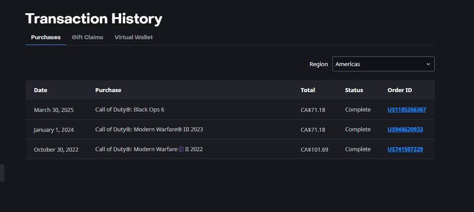Click the Transaction History heading
This screenshot has width=474, height=212.
click(x=94, y=19)
